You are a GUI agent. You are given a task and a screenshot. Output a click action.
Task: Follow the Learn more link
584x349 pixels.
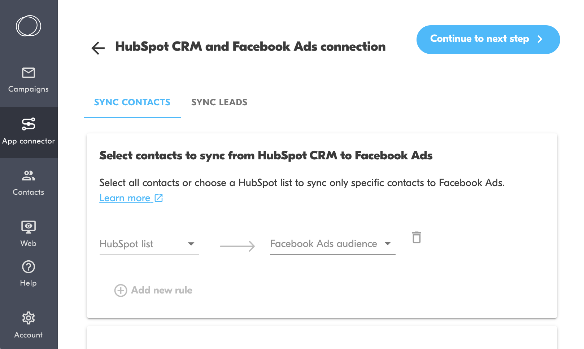125,198
